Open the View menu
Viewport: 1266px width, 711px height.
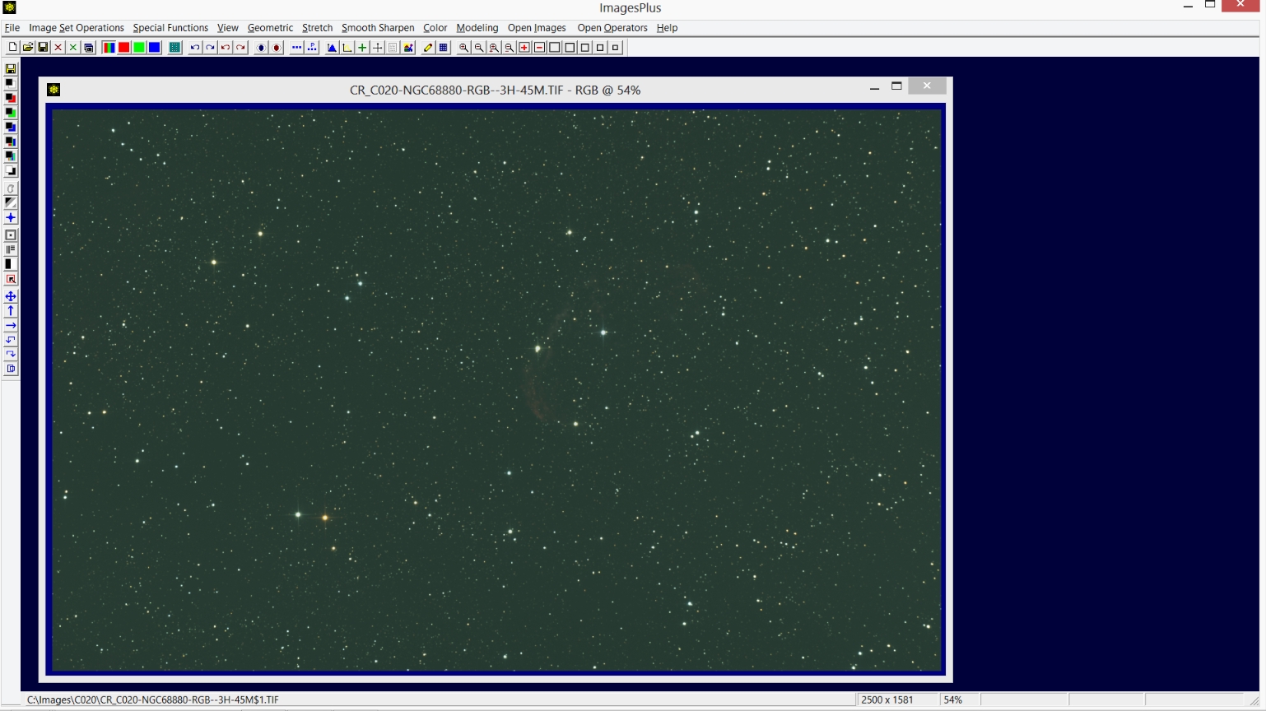tap(227, 28)
